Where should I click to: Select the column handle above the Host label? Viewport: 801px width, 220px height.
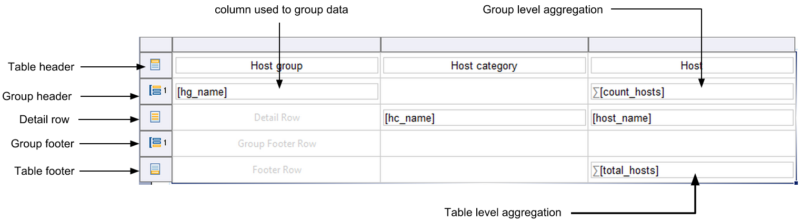(691, 44)
